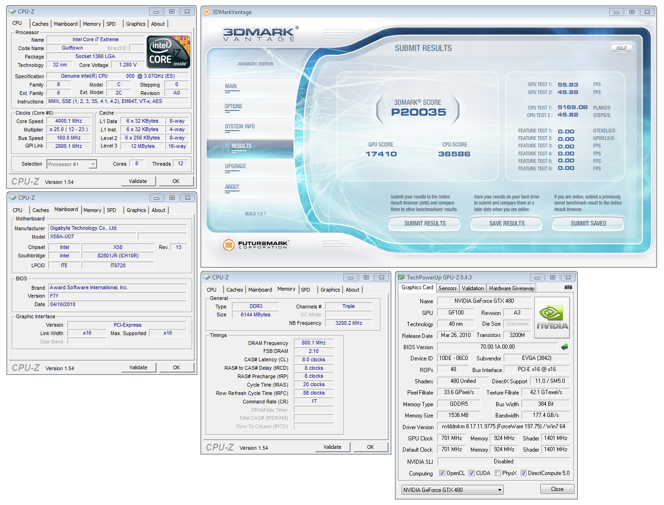664x505 pixels.
Task: Open the SPD tab in the CPU-Z Memory window
Action: tap(306, 290)
